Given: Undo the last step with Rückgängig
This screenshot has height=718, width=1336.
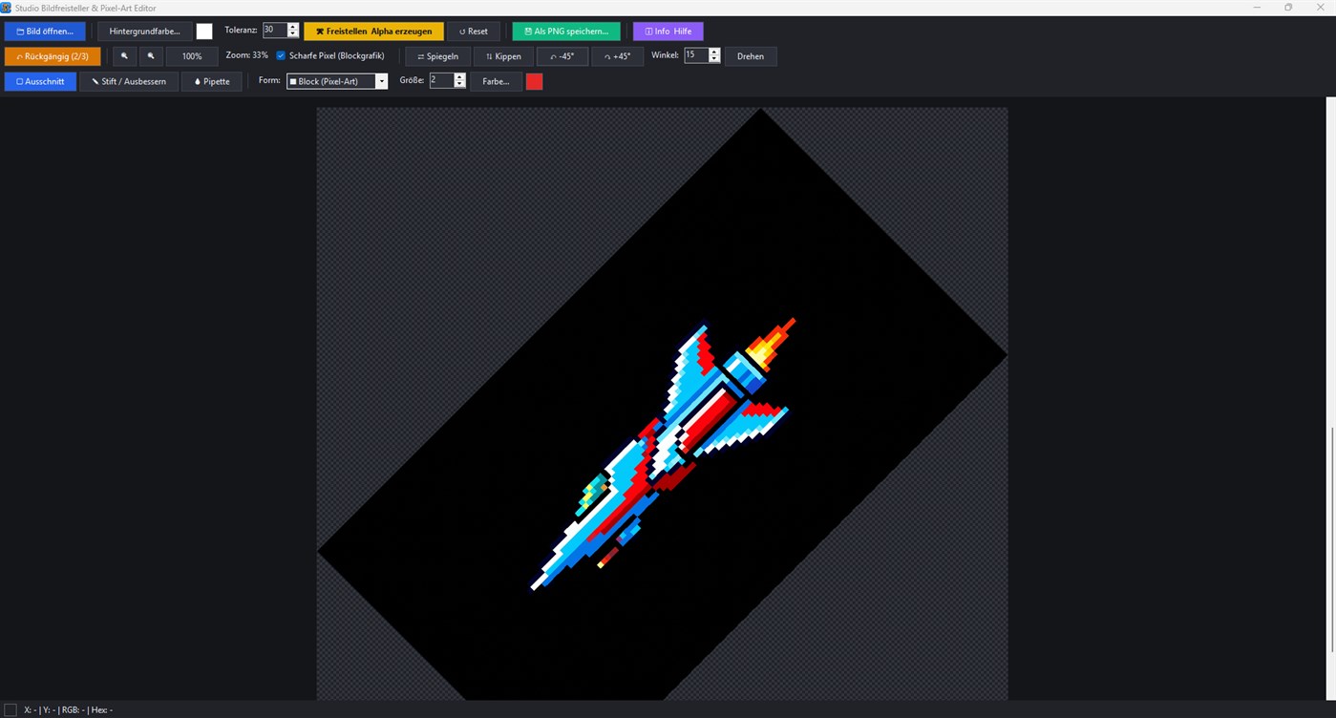Looking at the screenshot, I should click(x=53, y=56).
